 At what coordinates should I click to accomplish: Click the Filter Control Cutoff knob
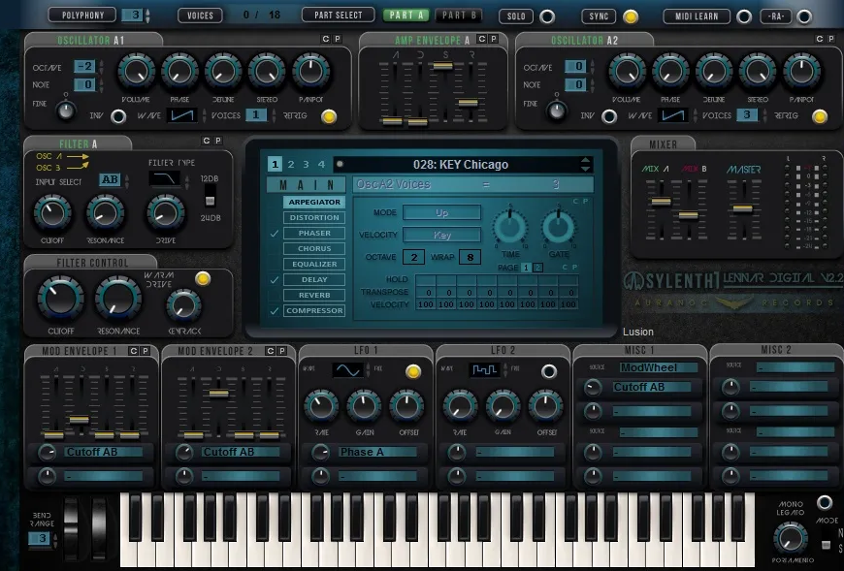(60, 299)
